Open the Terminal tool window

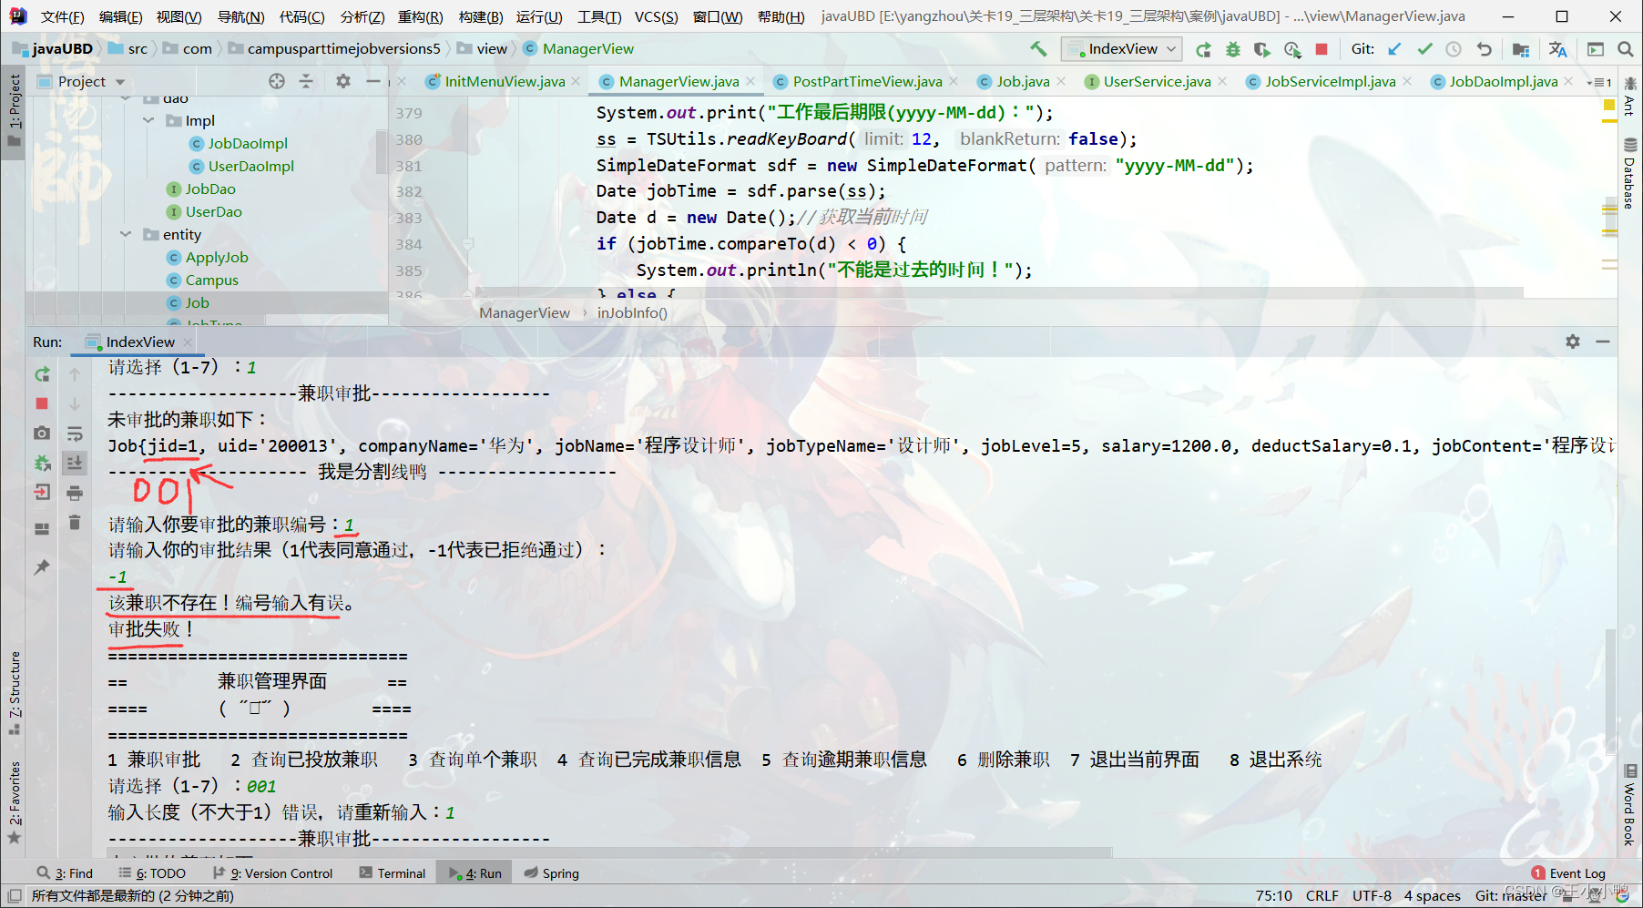pyautogui.click(x=392, y=872)
